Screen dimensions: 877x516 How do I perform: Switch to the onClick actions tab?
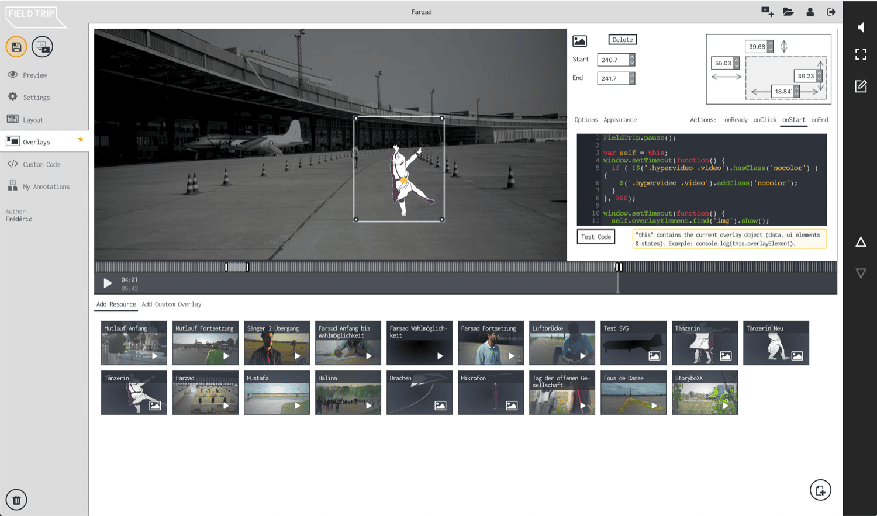click(765, 120)
